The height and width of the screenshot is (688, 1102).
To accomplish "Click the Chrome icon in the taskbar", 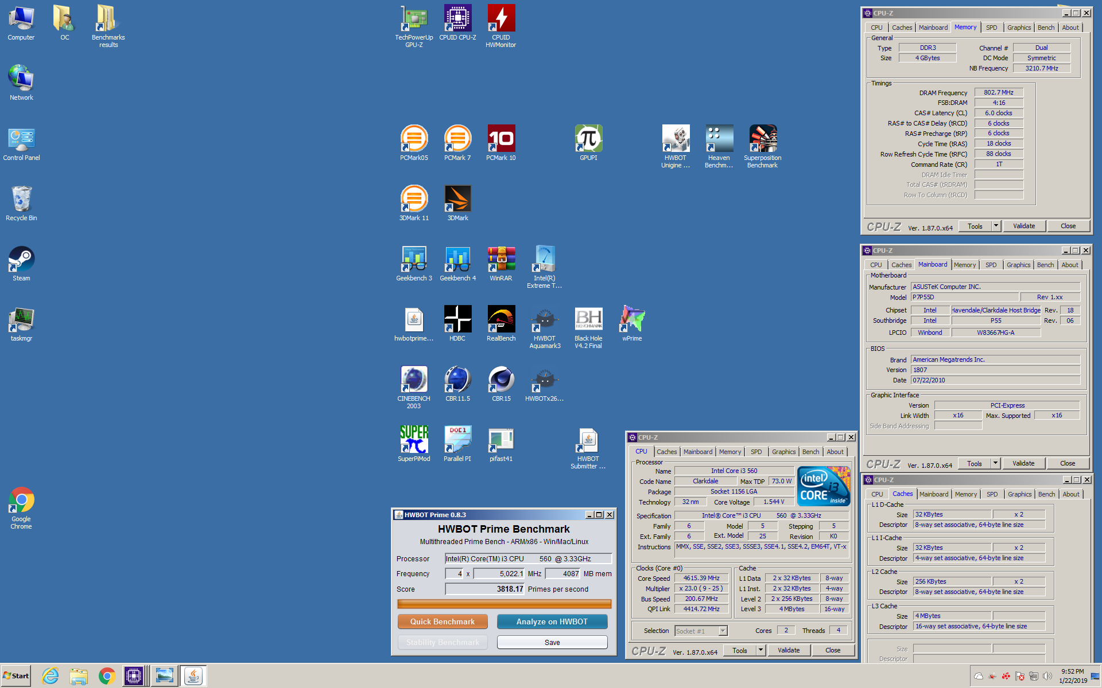I will 107,676.
